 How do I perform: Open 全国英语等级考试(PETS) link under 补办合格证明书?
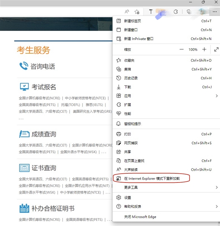click(84, 220)
